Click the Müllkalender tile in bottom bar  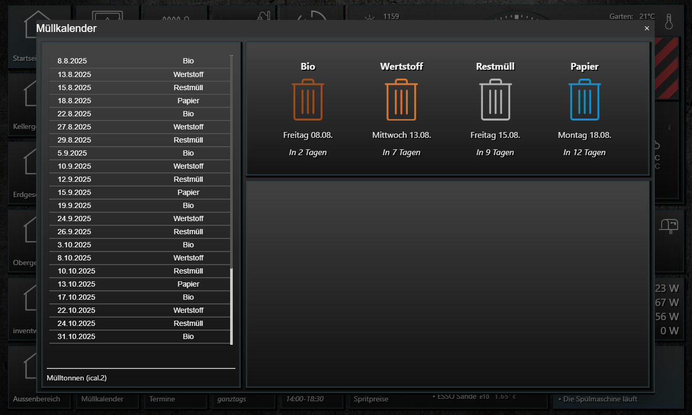tap(103, 399)
